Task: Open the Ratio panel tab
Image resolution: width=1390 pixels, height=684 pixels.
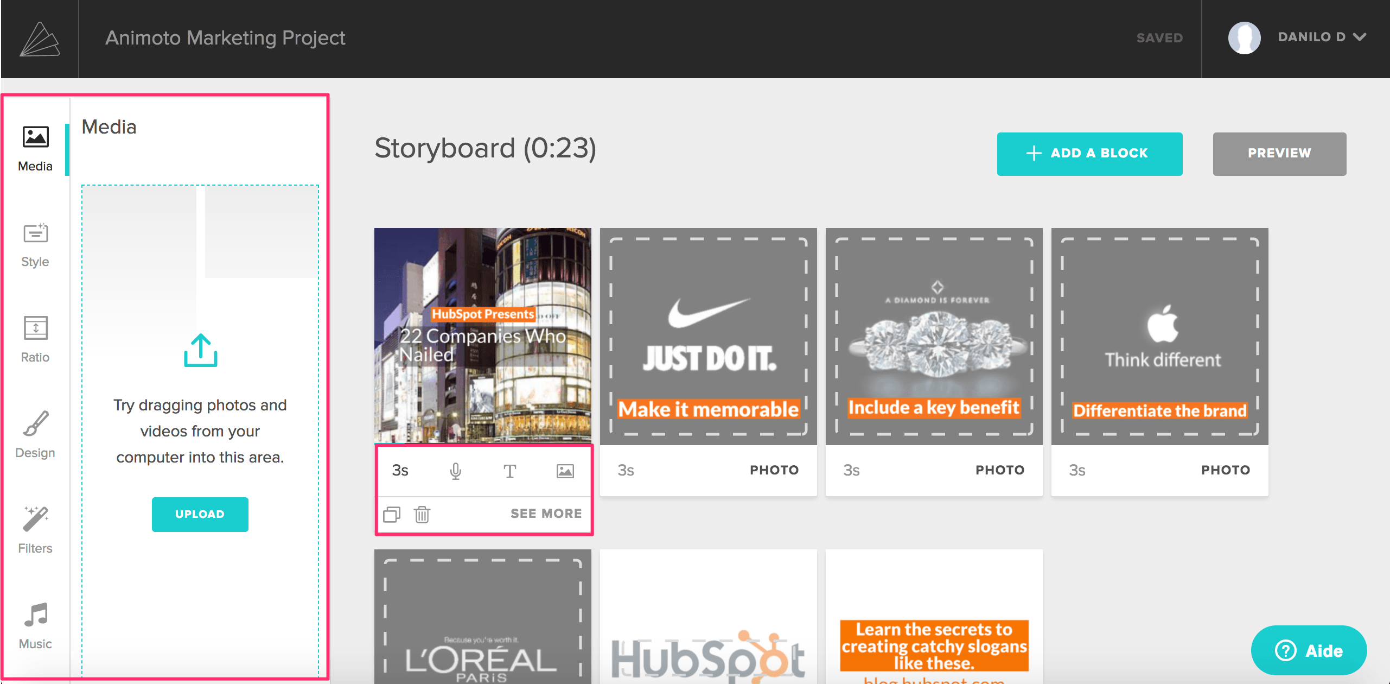Action: point(35,340)
